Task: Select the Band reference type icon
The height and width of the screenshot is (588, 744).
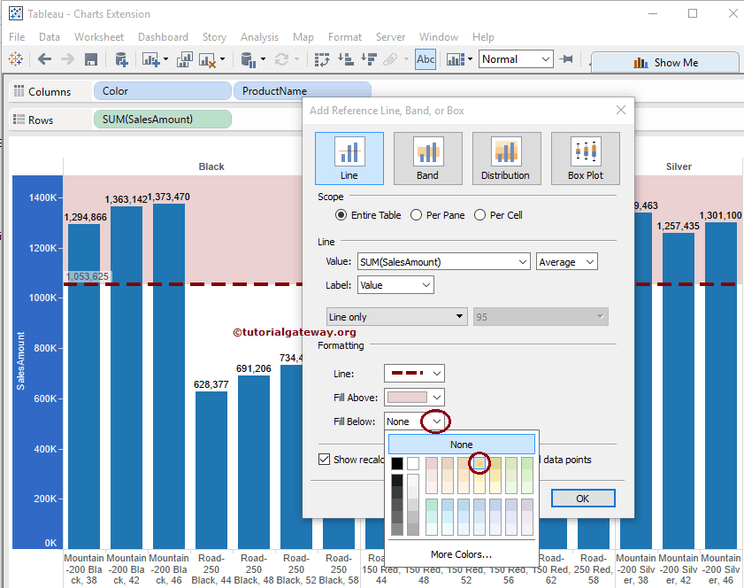Action: pyautogui.click(x=427, y=158)
